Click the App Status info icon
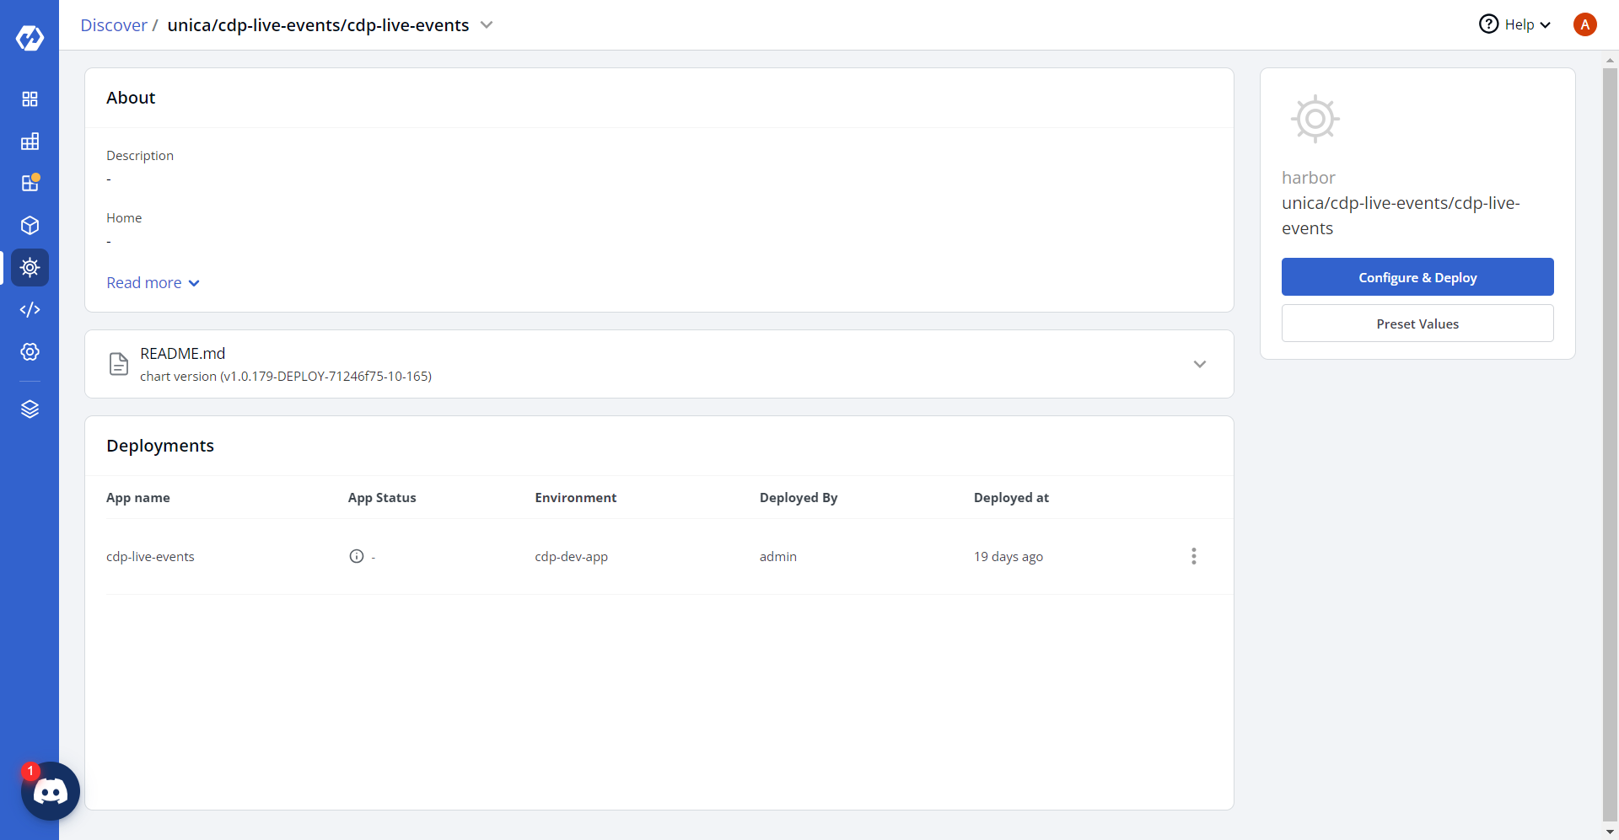This screenshot has height=840, width=1619. (x=357, y=556)
